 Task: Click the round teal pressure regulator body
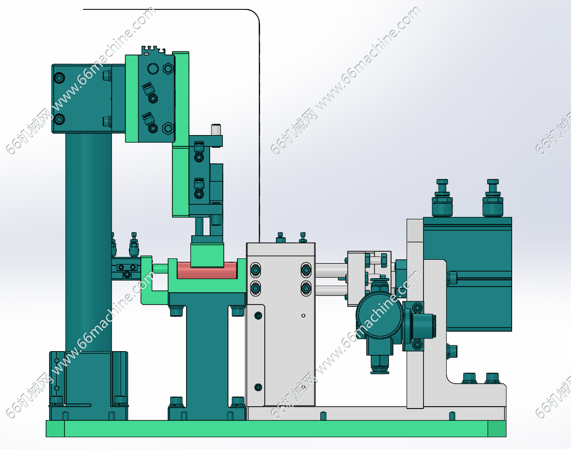378,314
